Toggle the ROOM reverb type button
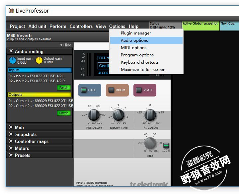The image size is (239, 194). coord(117,90)
